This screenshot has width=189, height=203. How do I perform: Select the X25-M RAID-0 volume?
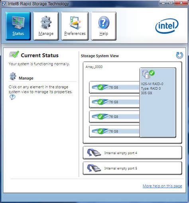tap(158, 103)
